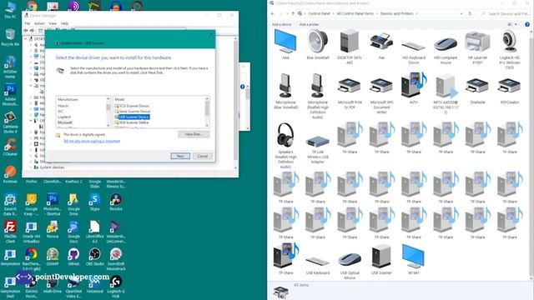Open the Help menu in Device Manager
Viewport: 534px width, 300px height.
pyautogui.click(x=64, y=23)
